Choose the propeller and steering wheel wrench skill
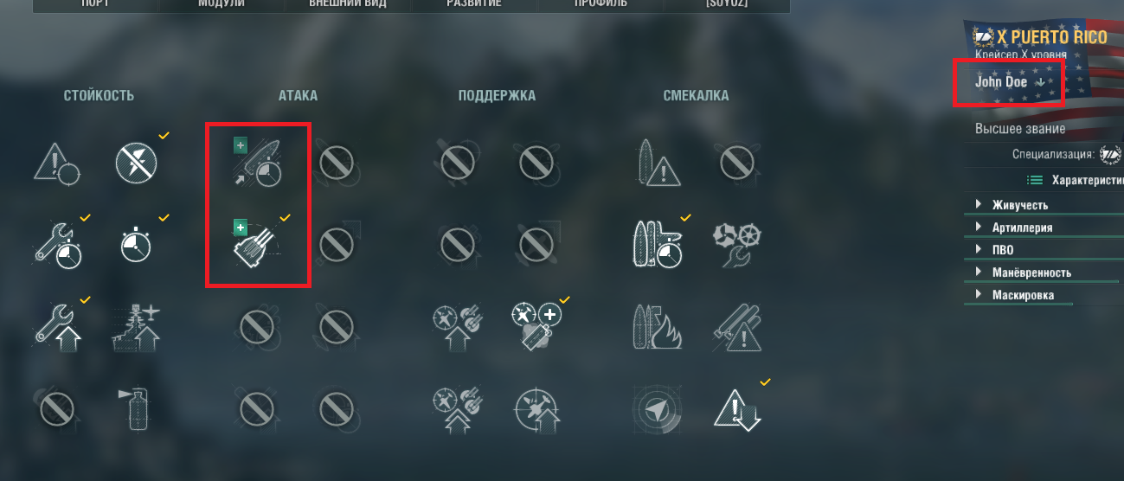 click(736, 244)
